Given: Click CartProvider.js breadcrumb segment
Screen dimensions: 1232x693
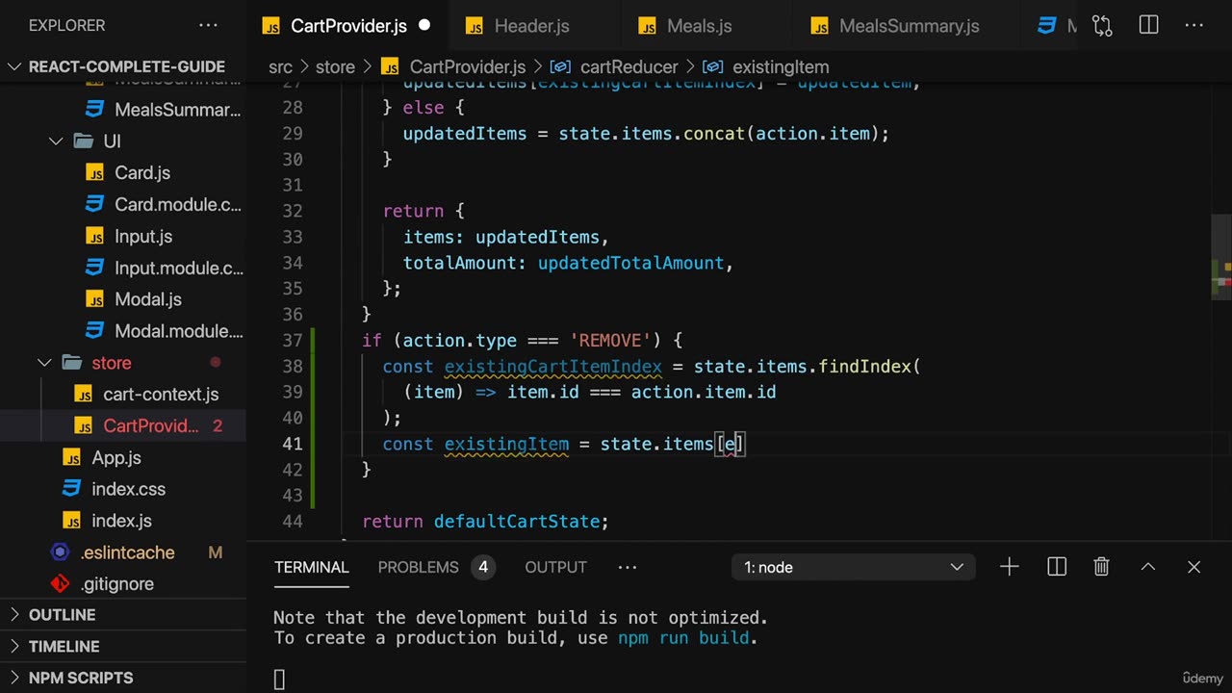Looking at the screenshot, I should (467, 66).
